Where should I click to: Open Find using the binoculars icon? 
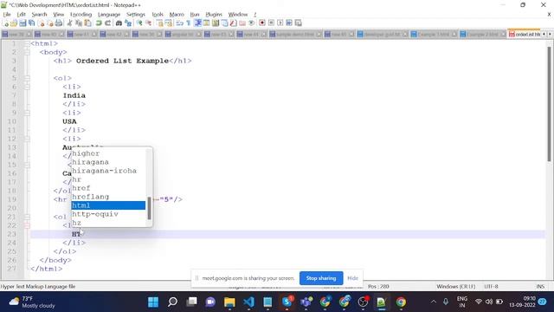click(x=119, y=23)
